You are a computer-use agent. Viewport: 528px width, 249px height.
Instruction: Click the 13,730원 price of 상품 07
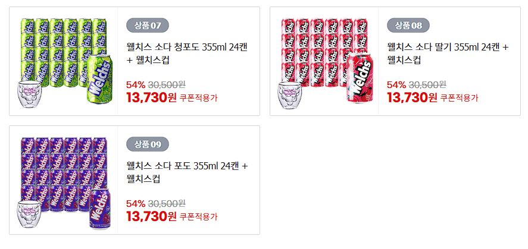point(151,97)
